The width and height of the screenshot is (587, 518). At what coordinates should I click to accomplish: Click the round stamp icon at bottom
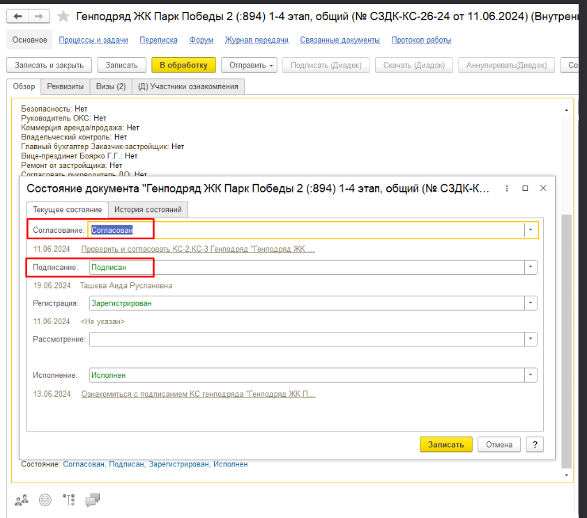tap(45, 499)
